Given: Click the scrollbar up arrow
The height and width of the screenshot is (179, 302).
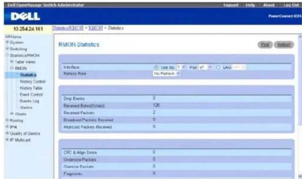Looking at the screenshot, I should tap(300, 37).
